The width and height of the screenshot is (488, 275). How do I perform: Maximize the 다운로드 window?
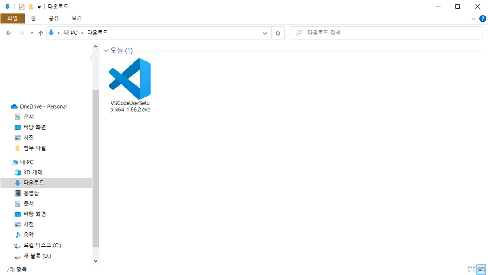click(x=458, y=7)
